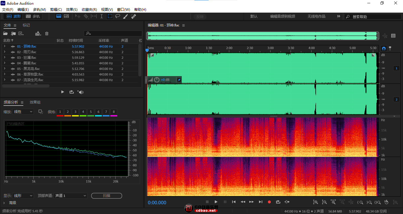Image resolution: width=403 pixels, height=214 pixels.
Task: Open editor panel menu next to 邪神.flac
Action: (184, 26)
